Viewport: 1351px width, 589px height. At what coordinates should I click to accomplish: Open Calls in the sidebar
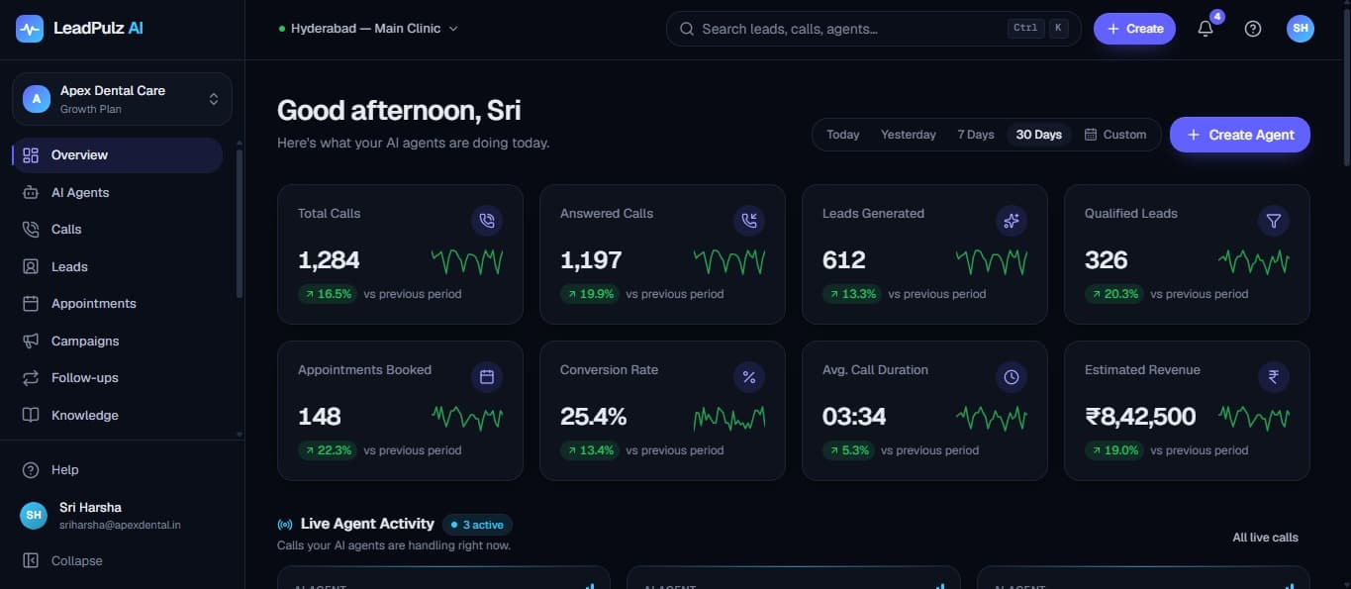coord(117,229)
